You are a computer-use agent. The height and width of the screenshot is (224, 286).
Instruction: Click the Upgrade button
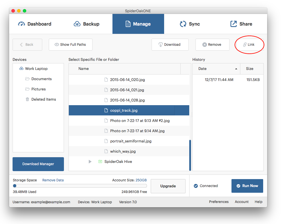(168, 186)
